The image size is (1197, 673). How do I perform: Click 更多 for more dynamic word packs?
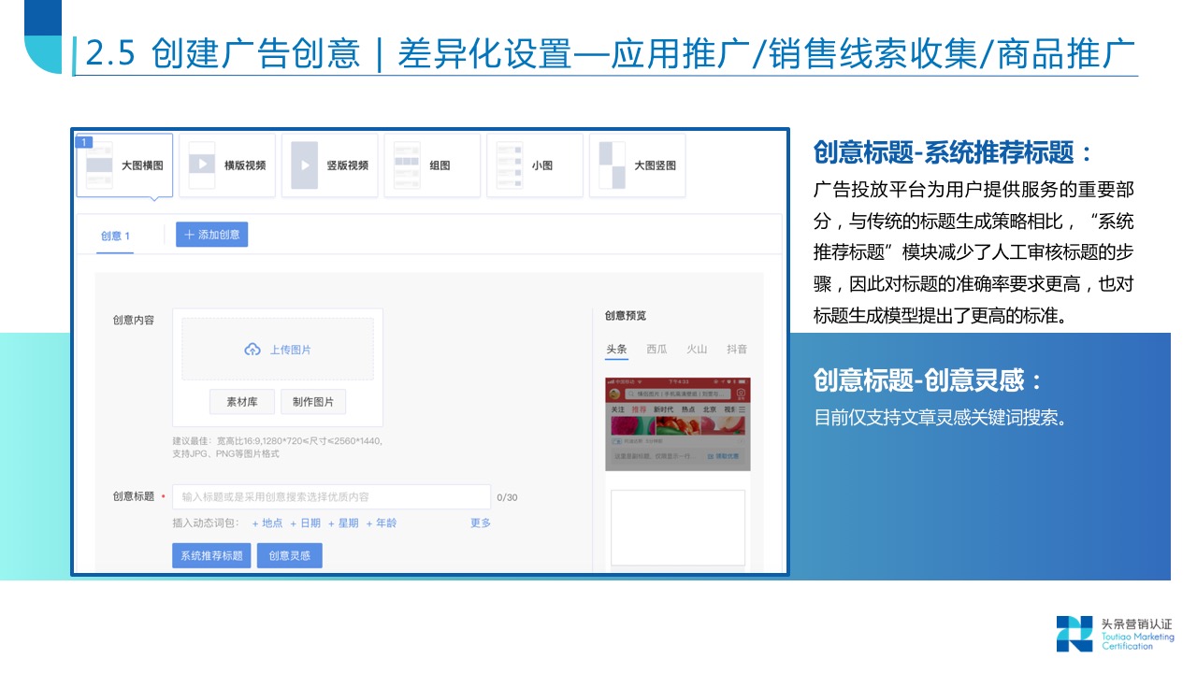(481, 523)
